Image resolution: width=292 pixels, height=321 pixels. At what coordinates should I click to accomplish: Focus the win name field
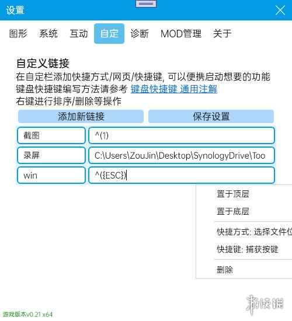click(51, 175)
